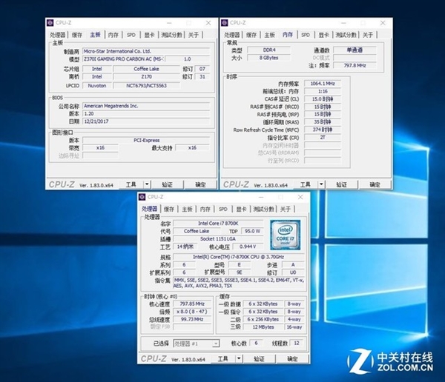The image size is (445, 382).
Task: Click memory type value DDR4
Action: point(268,50)
